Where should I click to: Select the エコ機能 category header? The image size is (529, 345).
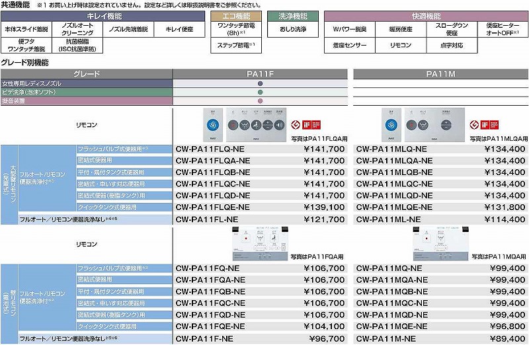(234, 15)
